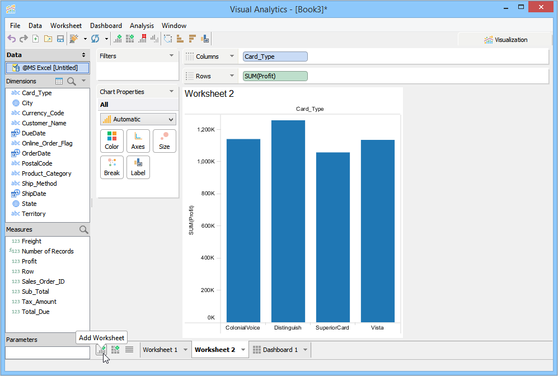
Task: Click the Parameters list box
Action: click(48, 352)
